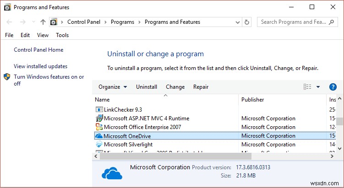Click the ASP.NET MVC 4 Runtime icon
The height and width of the screenshot is (188, 344).
pyautogui.click(x=99, y=118)
